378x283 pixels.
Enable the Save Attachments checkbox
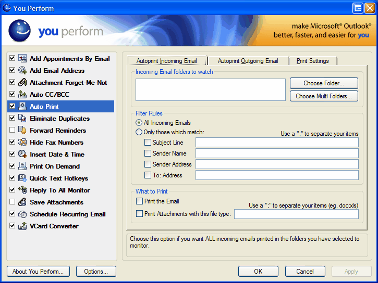tap(13, 202)
